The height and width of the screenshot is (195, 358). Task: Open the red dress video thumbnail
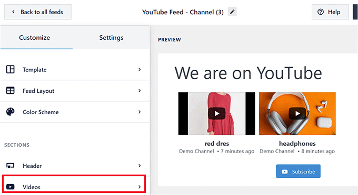[x=217, y=113]
